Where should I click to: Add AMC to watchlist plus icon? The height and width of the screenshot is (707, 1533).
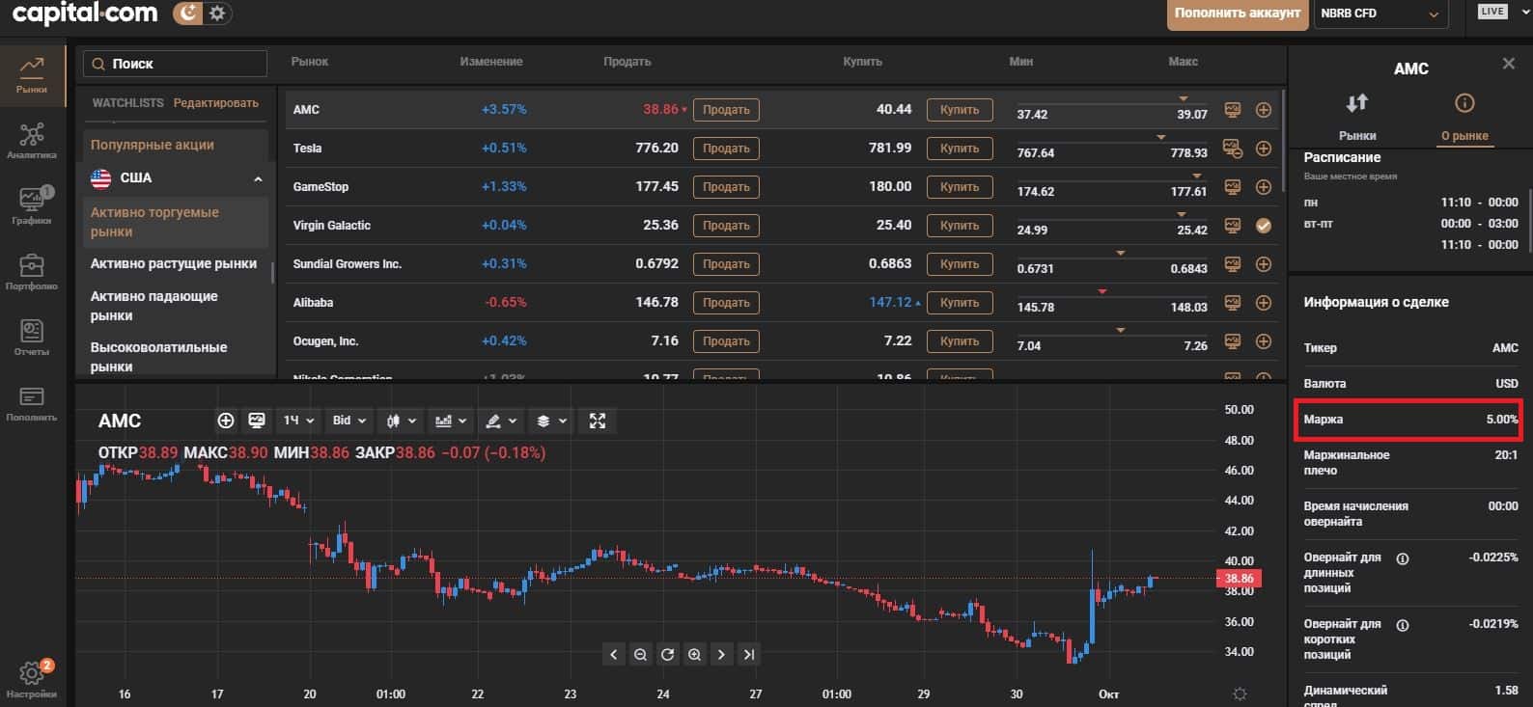pos(1263,110)
